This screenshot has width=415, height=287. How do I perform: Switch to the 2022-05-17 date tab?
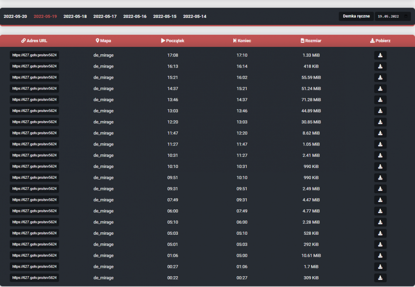105,17
